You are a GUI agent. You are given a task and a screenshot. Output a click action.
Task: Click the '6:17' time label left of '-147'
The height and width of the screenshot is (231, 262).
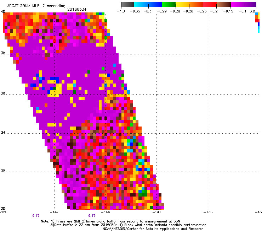pos(36,216)
